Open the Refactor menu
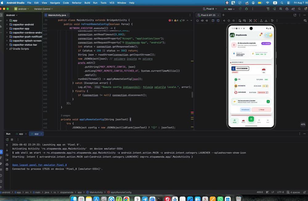The image size is (308, 201). click(x=77, y=3)
